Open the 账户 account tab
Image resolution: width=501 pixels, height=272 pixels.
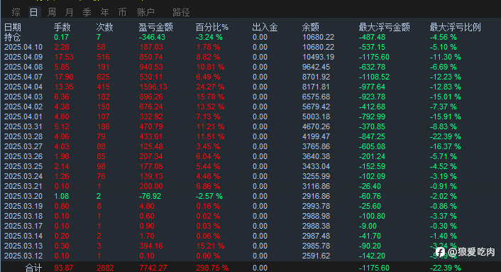pos(145,13)
